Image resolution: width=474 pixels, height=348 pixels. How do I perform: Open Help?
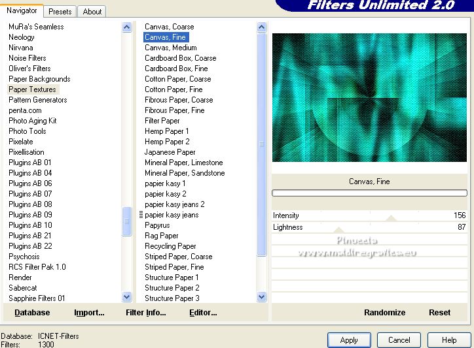[x=449, y=340]
